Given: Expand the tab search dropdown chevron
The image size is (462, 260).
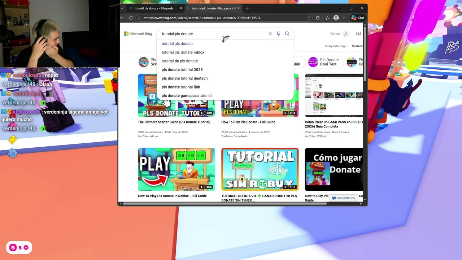Looking at the screenshot, I should click(x=122, y=8).
